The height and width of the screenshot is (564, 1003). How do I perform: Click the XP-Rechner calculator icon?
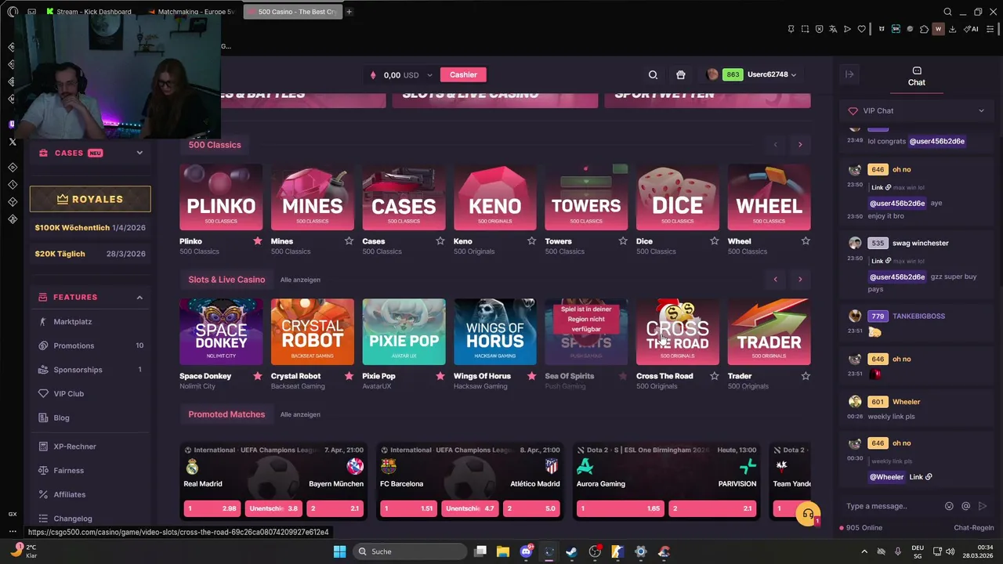[x=43, y=446]
